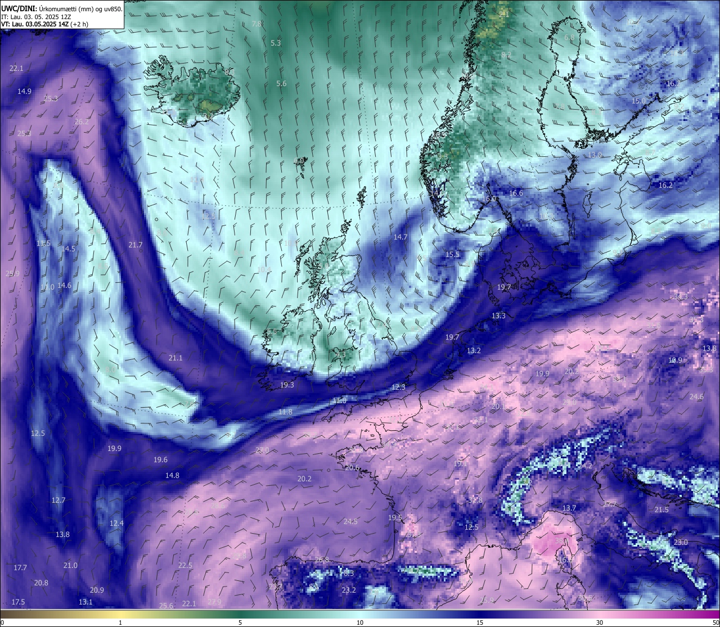The width and height of the screenshot is (720, 627).
Task: Click the 14.9 value label
Action: tap(24, 91)
